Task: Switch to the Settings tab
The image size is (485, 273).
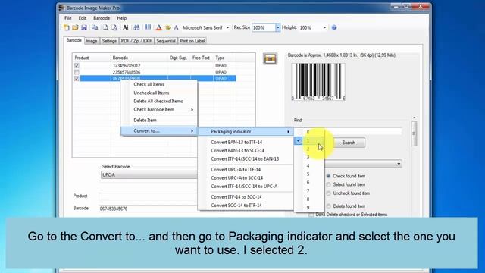Action: [x=109, y=41]
